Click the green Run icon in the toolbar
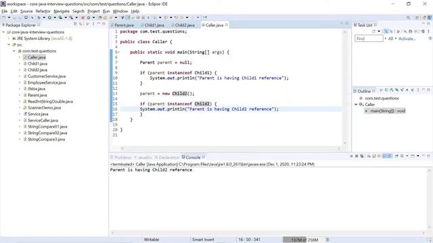This screenshot has height=243, width=433. pos(49,18)
